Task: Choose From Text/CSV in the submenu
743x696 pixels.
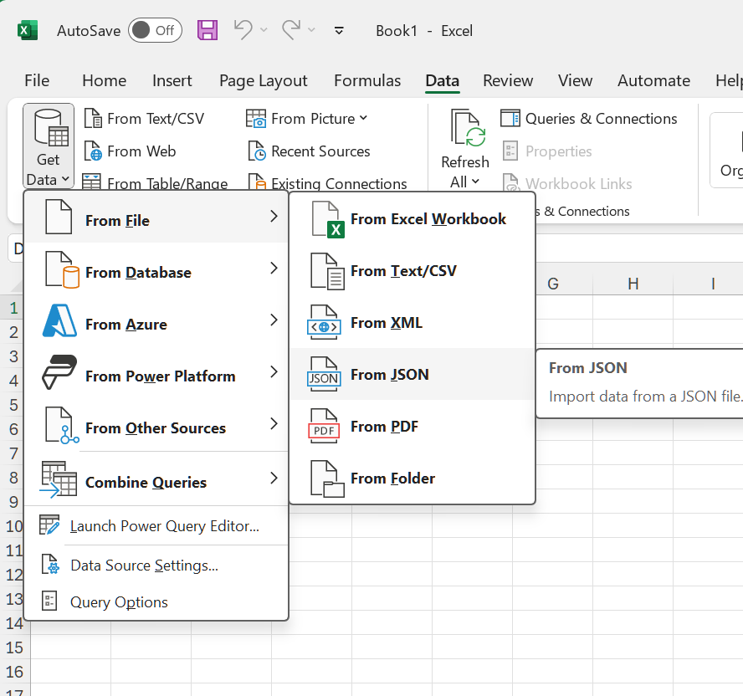Action: click(x=412, y=270)
